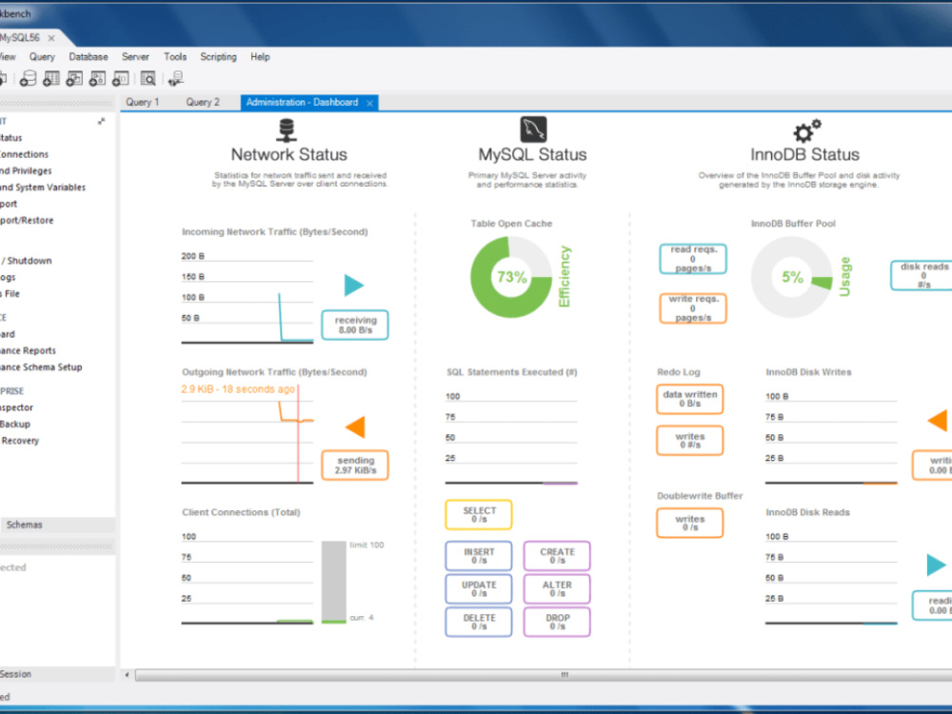Open the Query menu

click(42, 56)
